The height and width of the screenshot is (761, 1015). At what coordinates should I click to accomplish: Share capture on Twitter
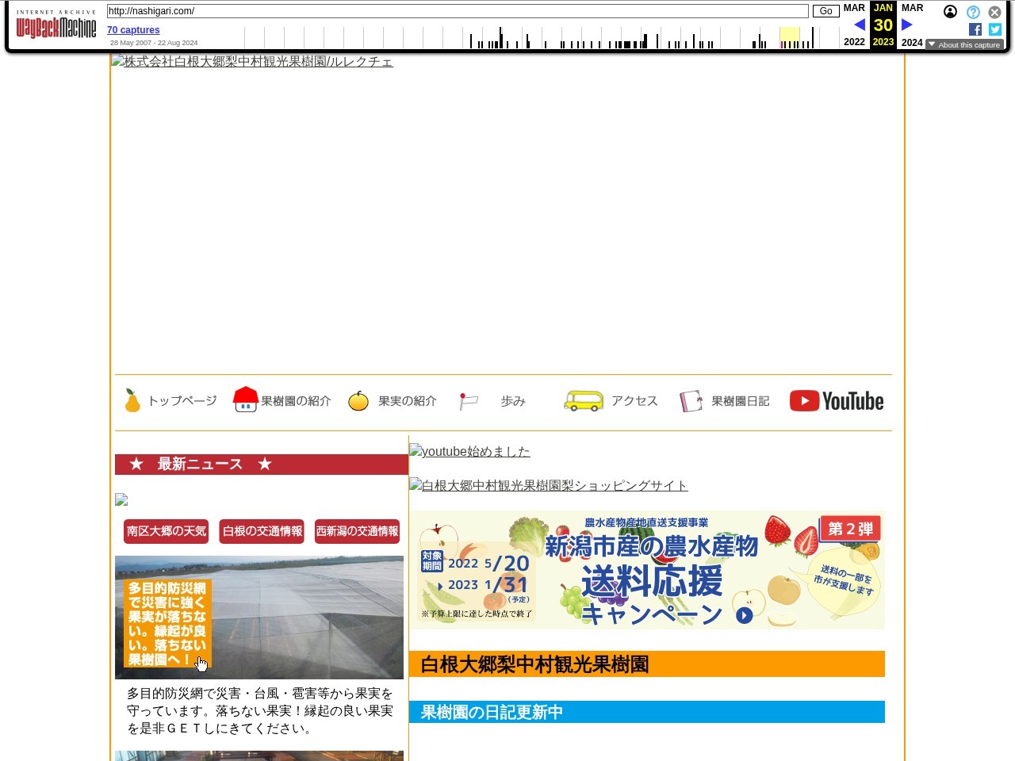point(995,29)
